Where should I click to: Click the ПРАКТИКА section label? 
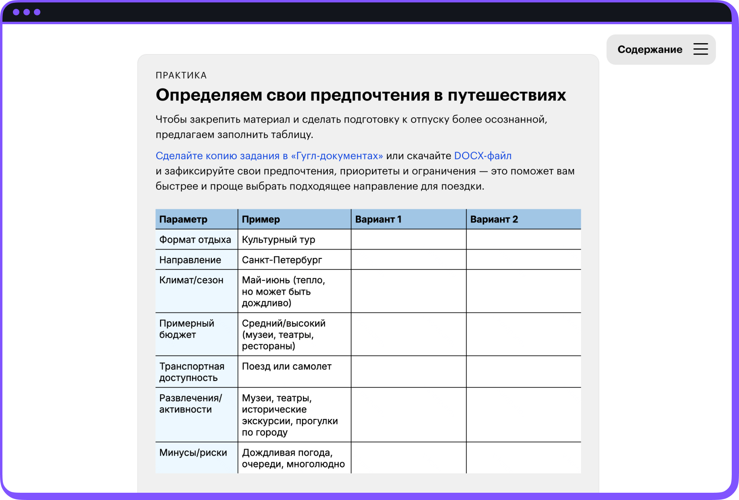(x=181, y=75)
